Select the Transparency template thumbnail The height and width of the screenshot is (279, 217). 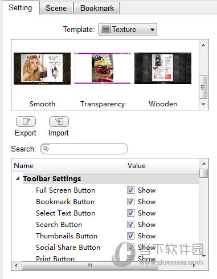pos(103,69)
